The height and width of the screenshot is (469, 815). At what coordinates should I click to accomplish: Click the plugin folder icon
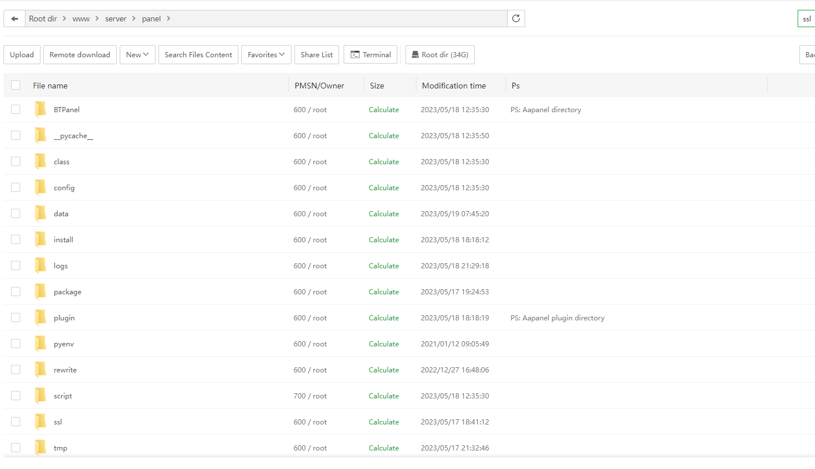[x=40, y=317]
